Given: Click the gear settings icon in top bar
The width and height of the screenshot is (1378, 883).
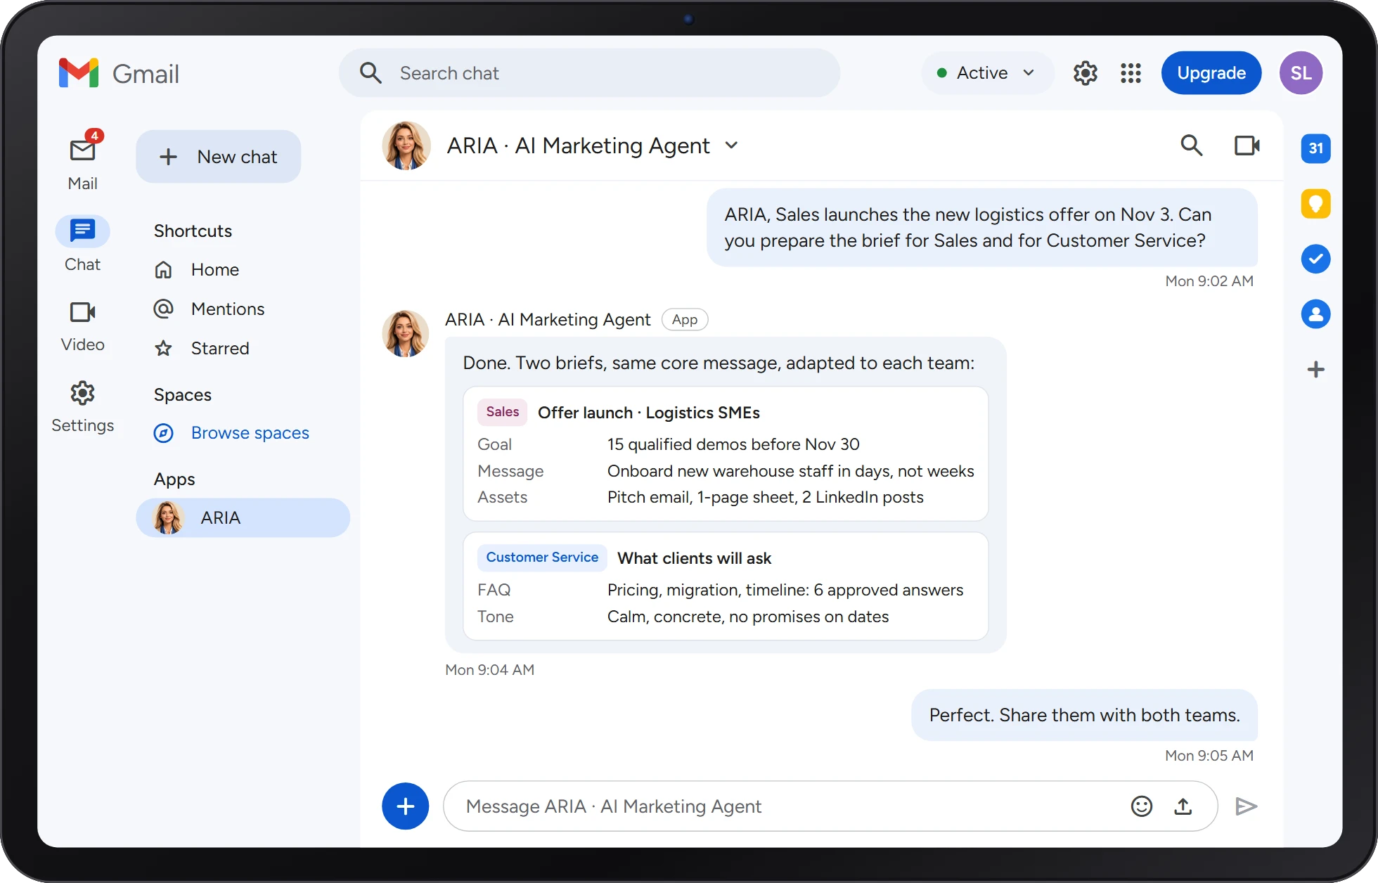Looking at the screenshot, I should point(1086,73).
